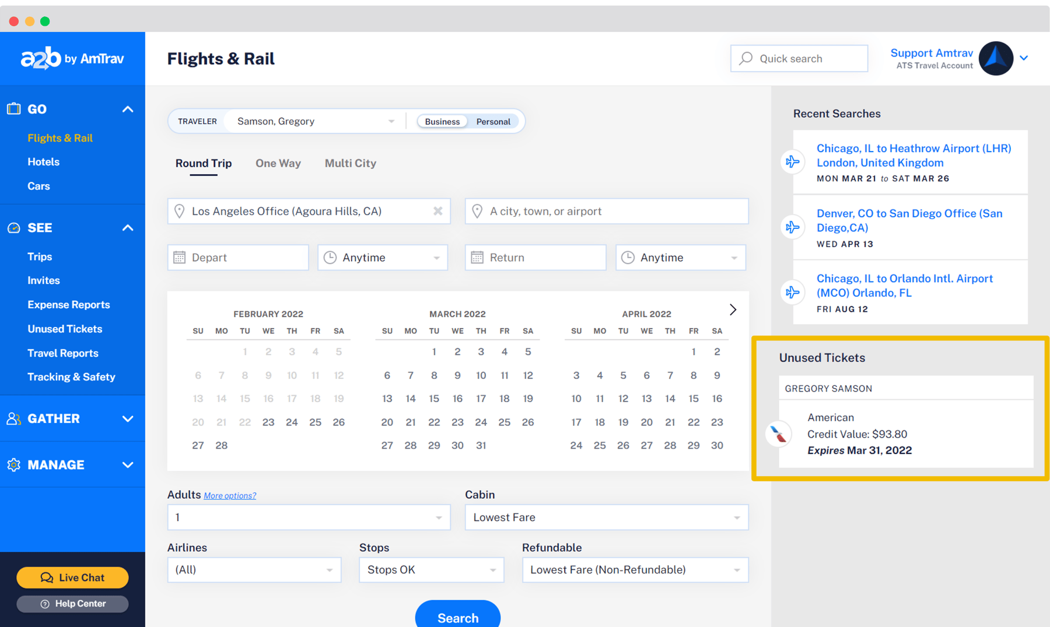Image resolution: width=1050 pixels, height=627 pixels.
Task: Switch to the Multi City tab
Action: click(350, 163)
